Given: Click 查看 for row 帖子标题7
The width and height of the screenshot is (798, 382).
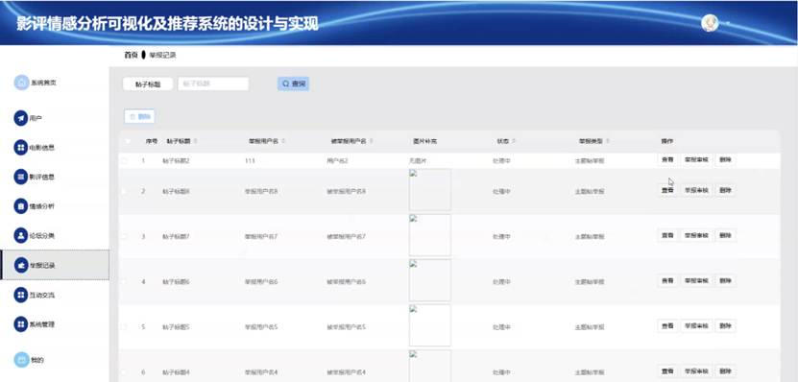Looking at the screenshot, I should tap(667, 235).
